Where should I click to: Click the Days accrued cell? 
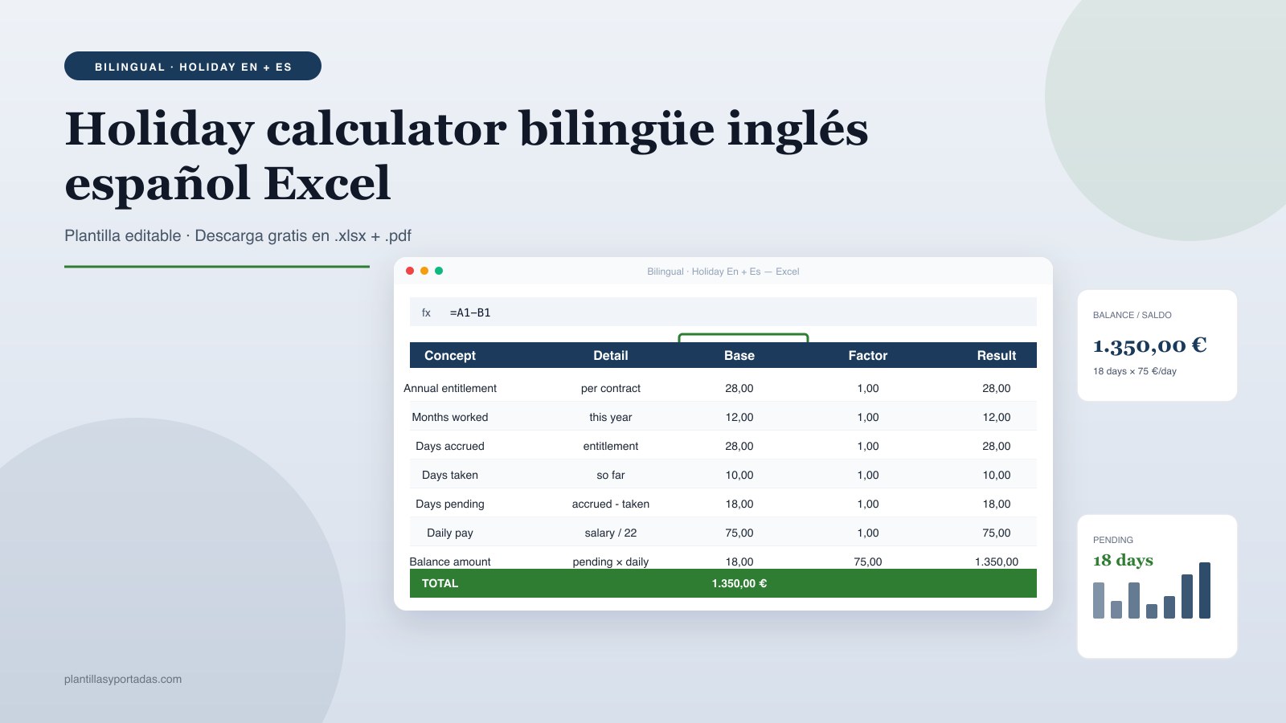[x=450, y=446]
